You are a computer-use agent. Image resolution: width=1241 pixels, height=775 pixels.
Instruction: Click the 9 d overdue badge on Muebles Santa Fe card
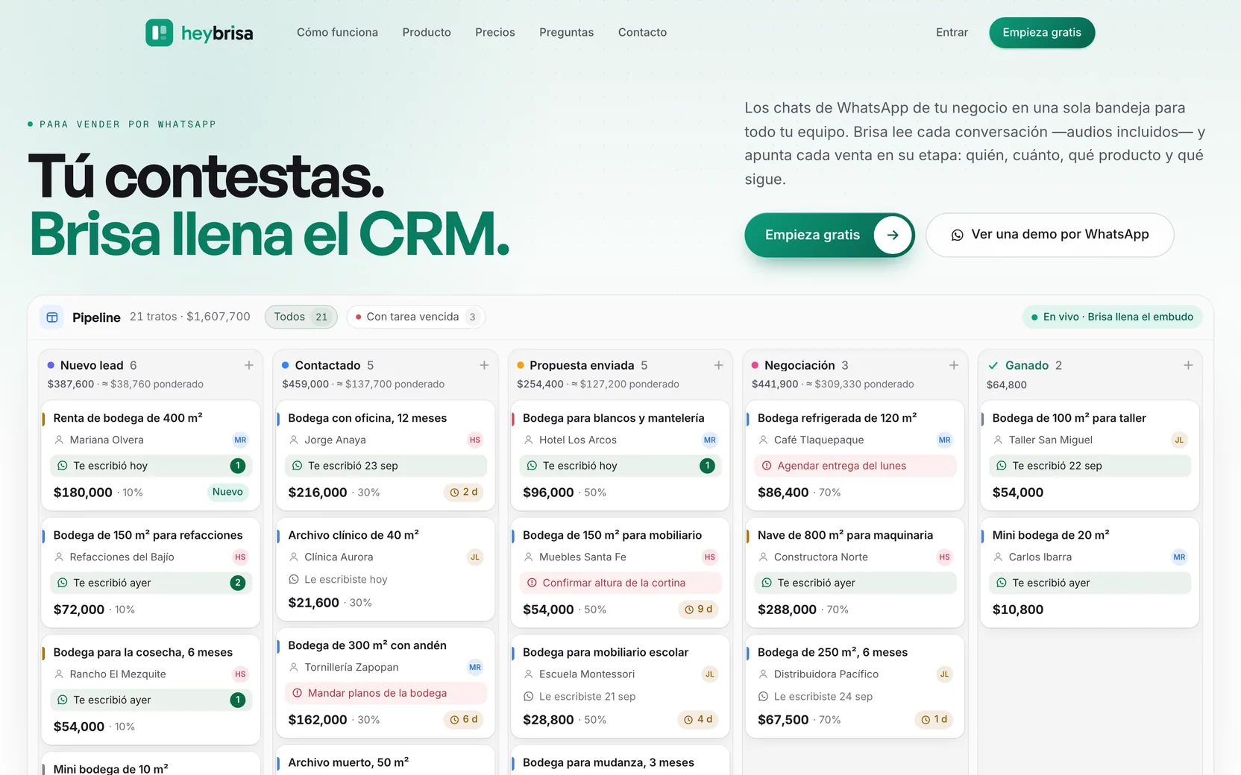point(699,609)
